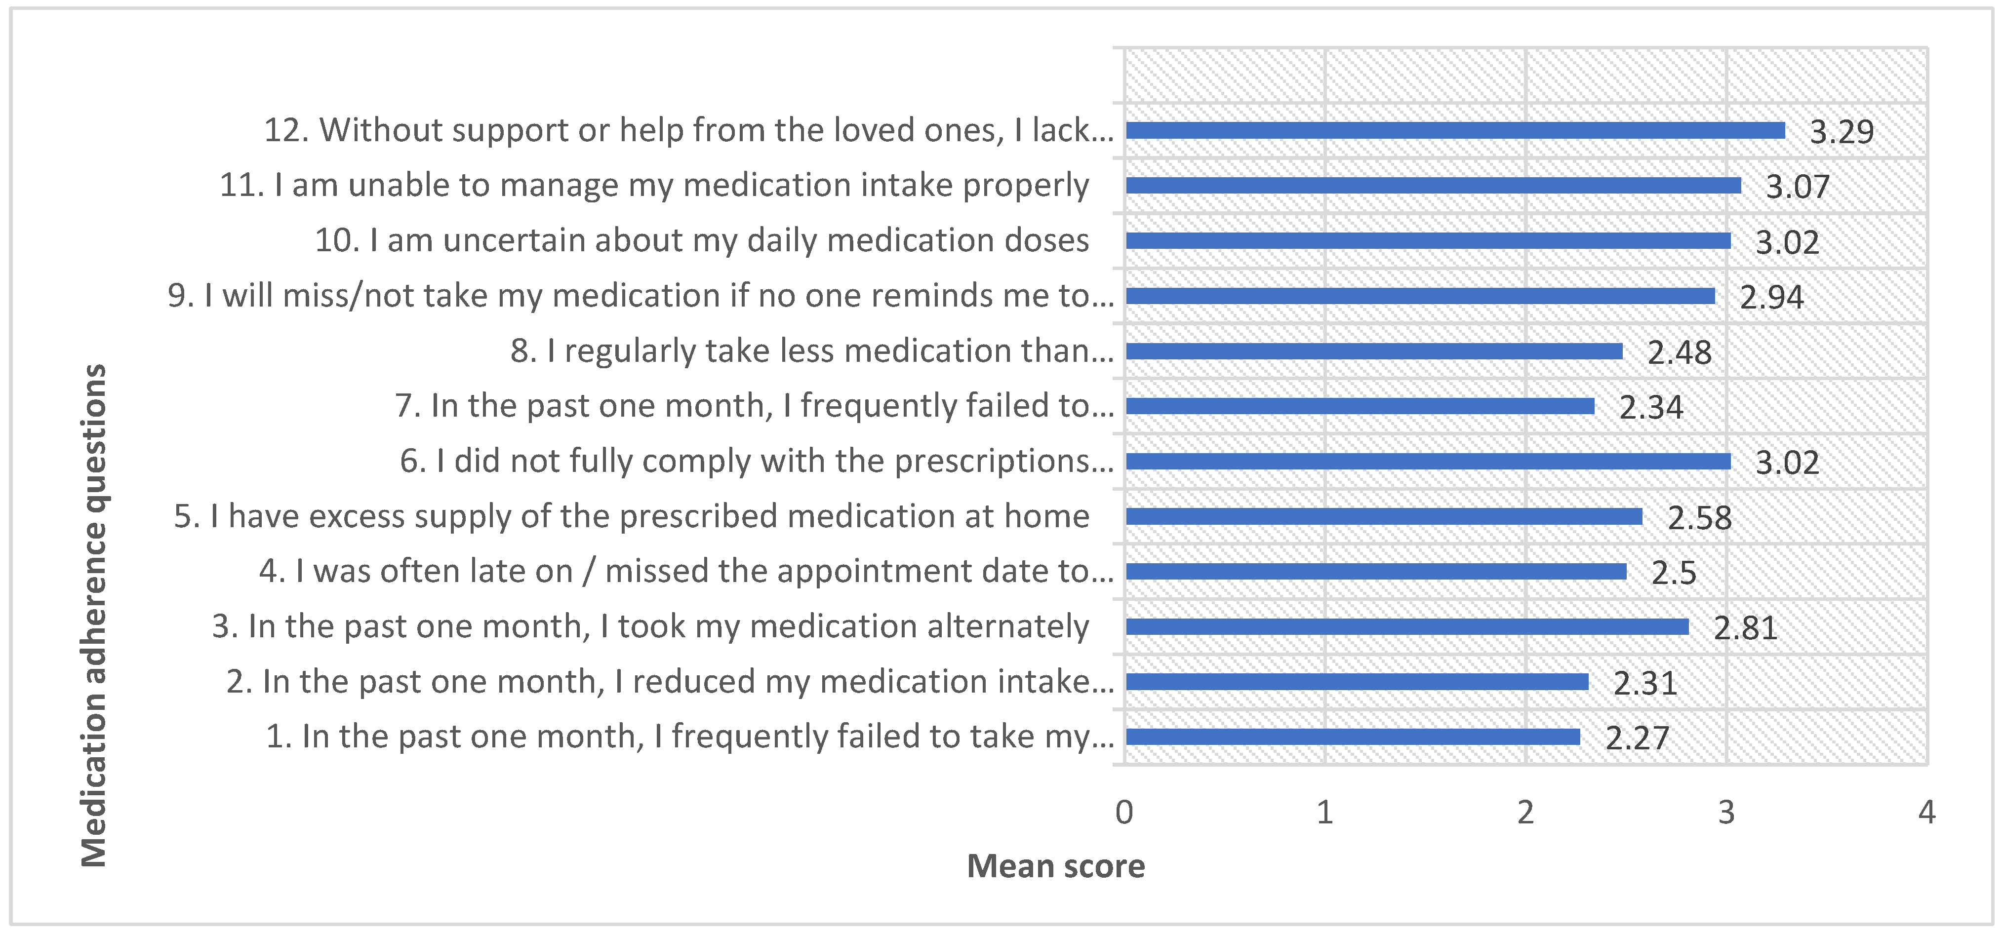The width and height of the screenshot is (2003, 932).
Task: Click the 4 tick label on the x-axis
Action: tap(1926, 813)
